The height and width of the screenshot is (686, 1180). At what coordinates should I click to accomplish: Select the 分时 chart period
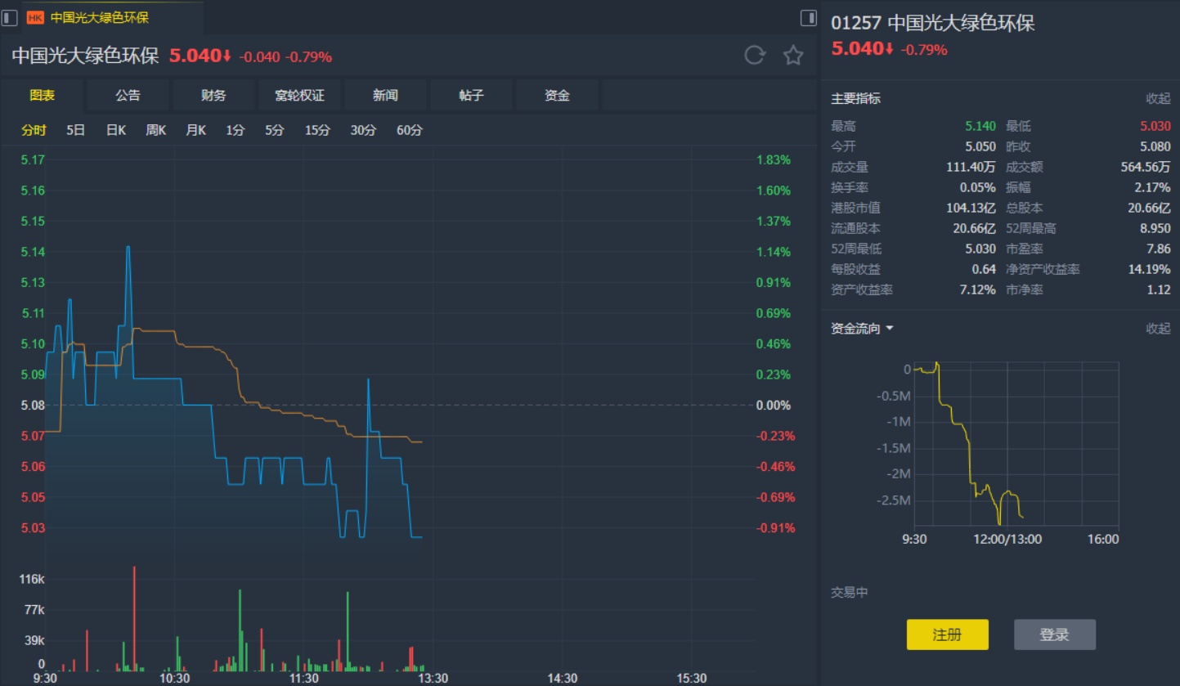34,130
